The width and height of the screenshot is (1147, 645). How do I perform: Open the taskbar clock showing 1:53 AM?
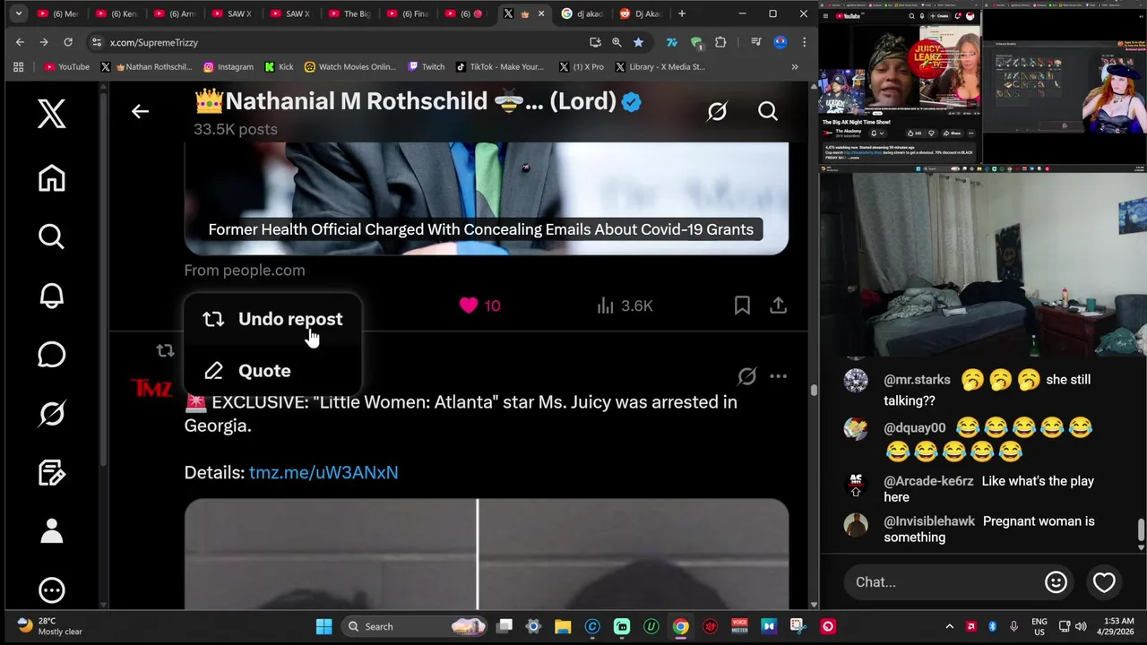pyautogui.click(x=1117, y=626)
